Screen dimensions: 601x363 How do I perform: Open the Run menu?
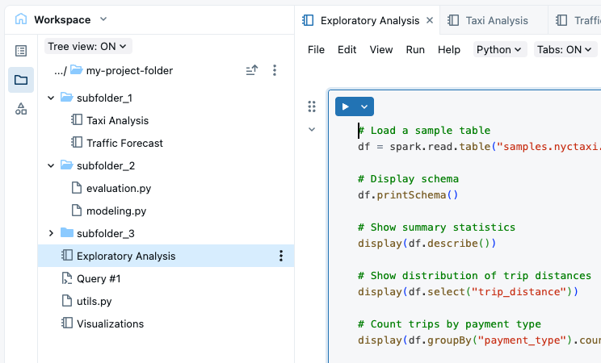[x=415, y=49]
